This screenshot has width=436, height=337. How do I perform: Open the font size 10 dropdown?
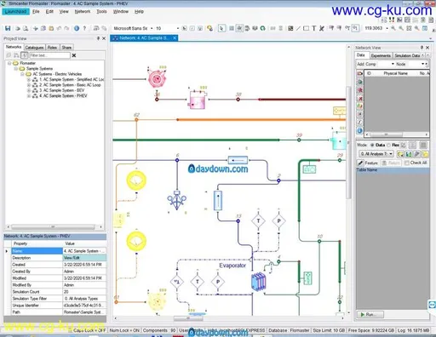click(178, 28)
